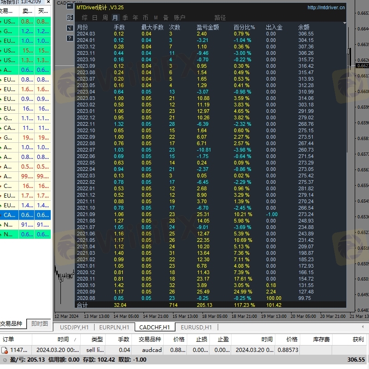
Task: Open the ? help icon of MTDriver panel
Action: [x=70, y=38]
